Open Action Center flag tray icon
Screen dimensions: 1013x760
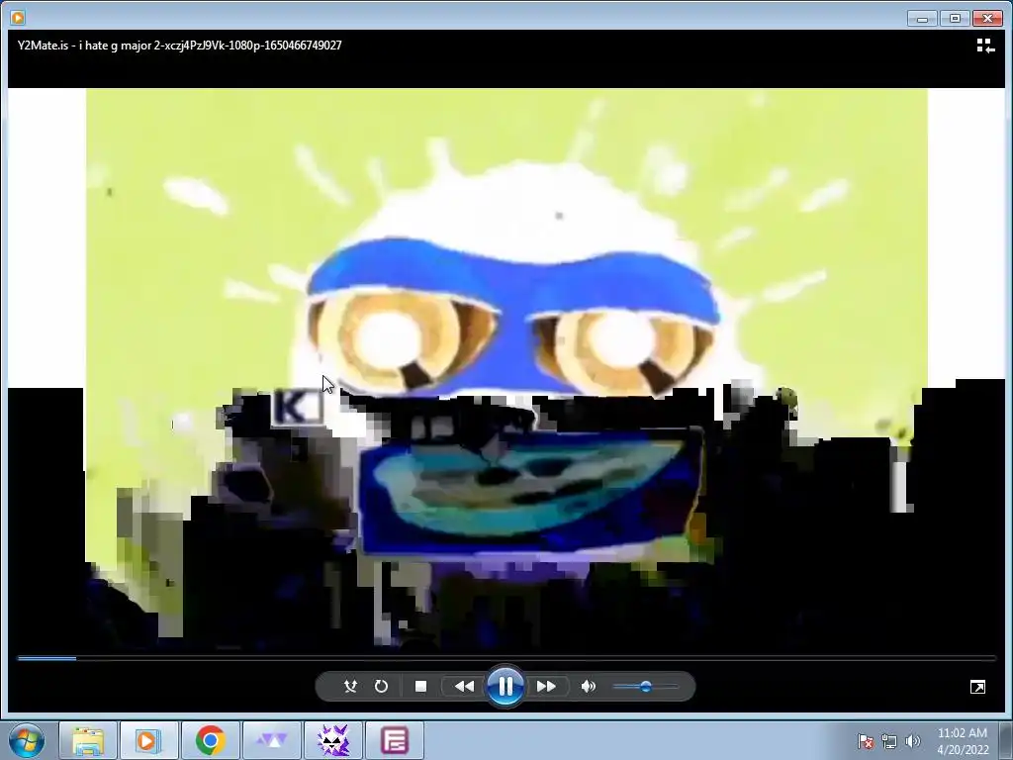(x=866, y=741)
